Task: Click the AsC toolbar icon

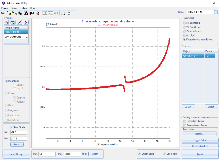Action: 3,13
